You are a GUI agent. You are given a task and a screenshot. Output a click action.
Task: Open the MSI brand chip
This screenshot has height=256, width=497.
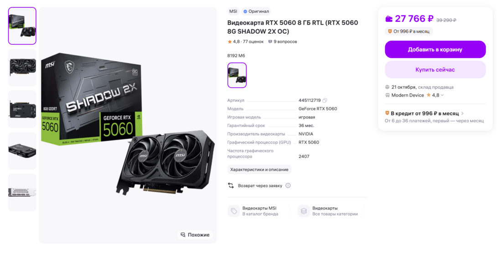[x=233, y=11]
